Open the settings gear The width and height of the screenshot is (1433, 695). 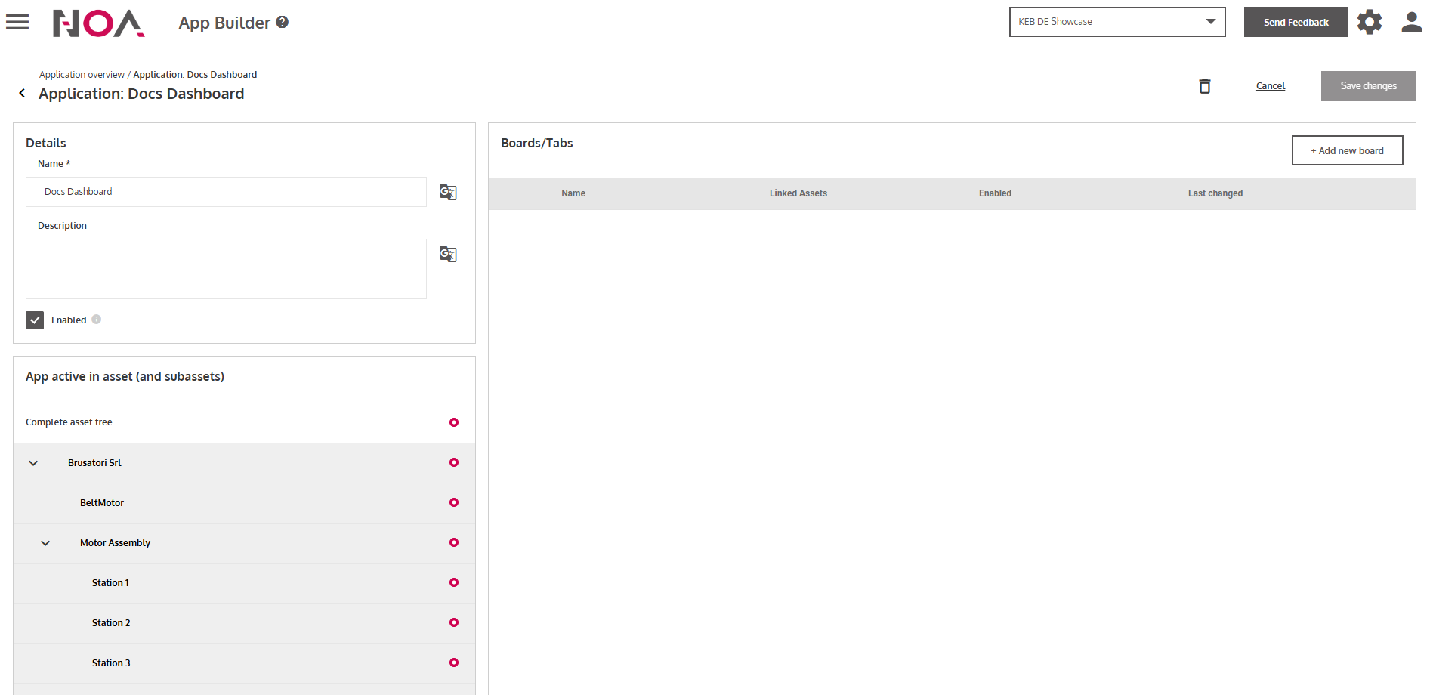1369,23
